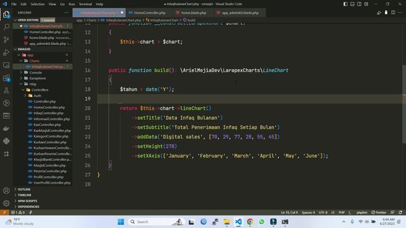The width and height of the screenshot is (406, 228).
Task: Open the Search view in activity bar
Action: (x=6, y=27)
